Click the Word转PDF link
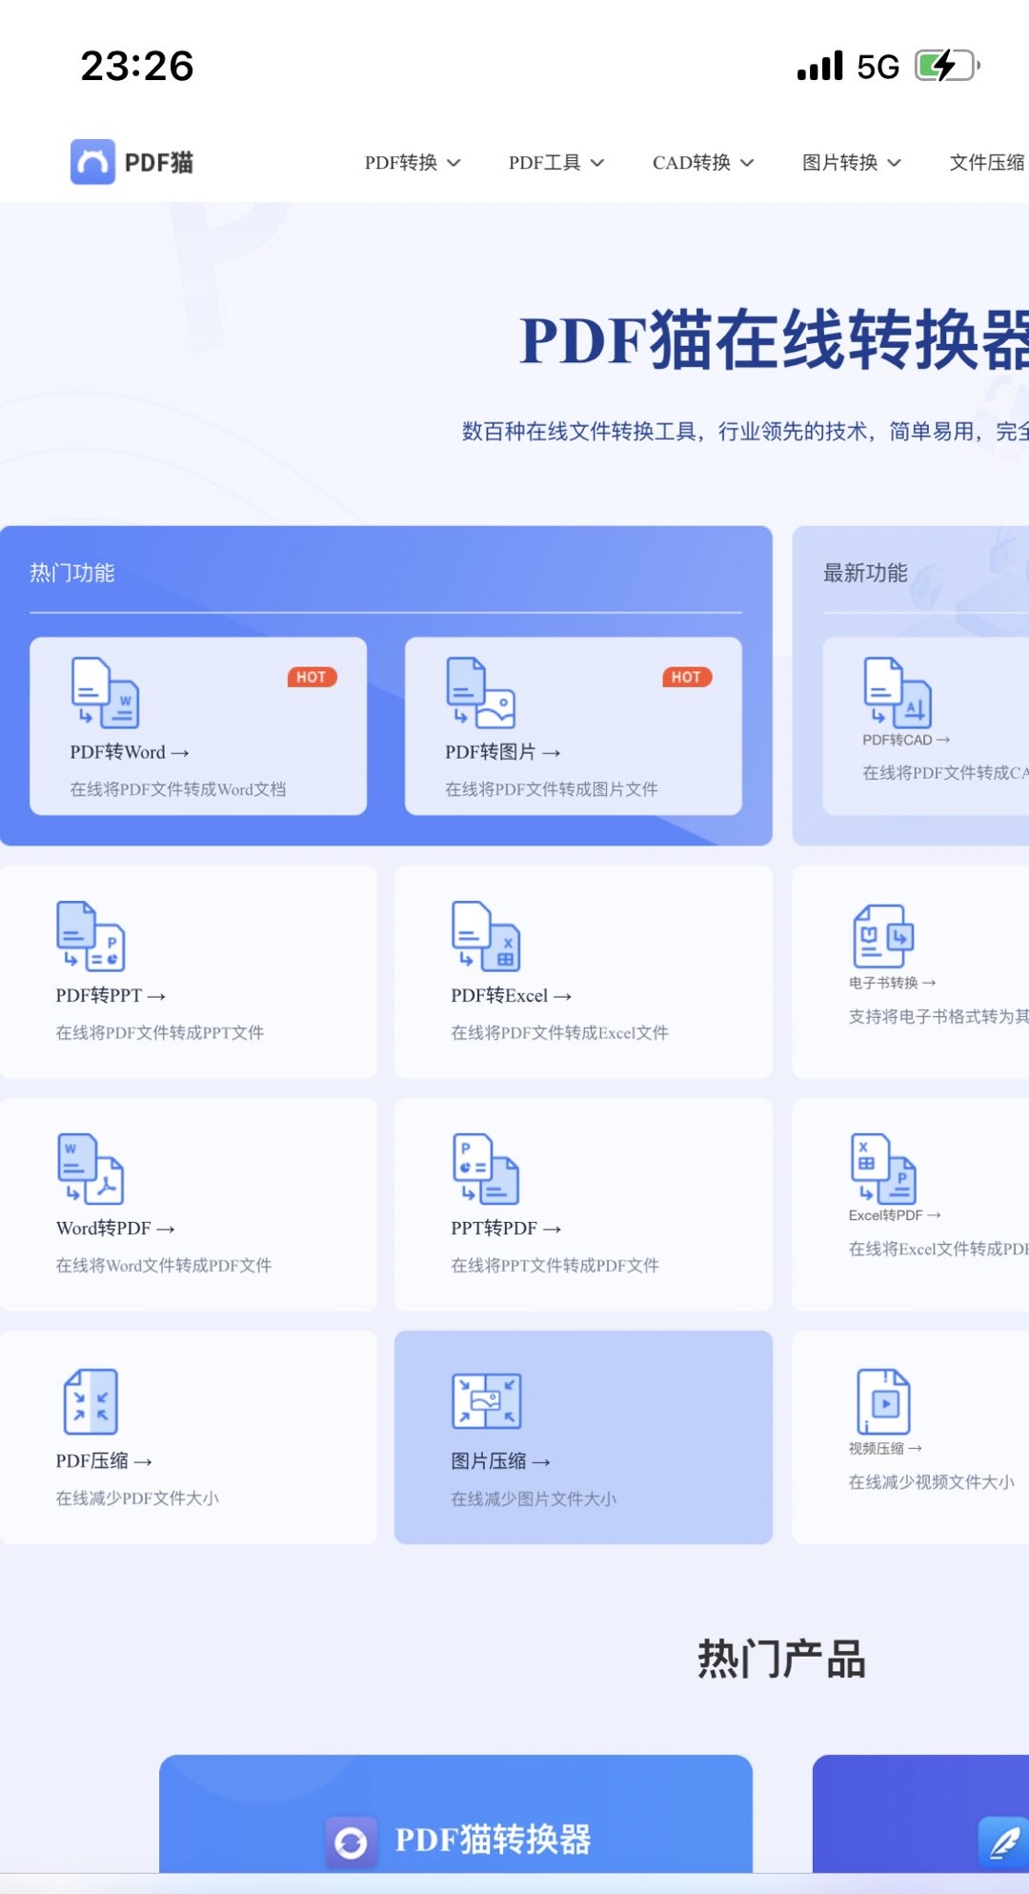 point(115,1228)
